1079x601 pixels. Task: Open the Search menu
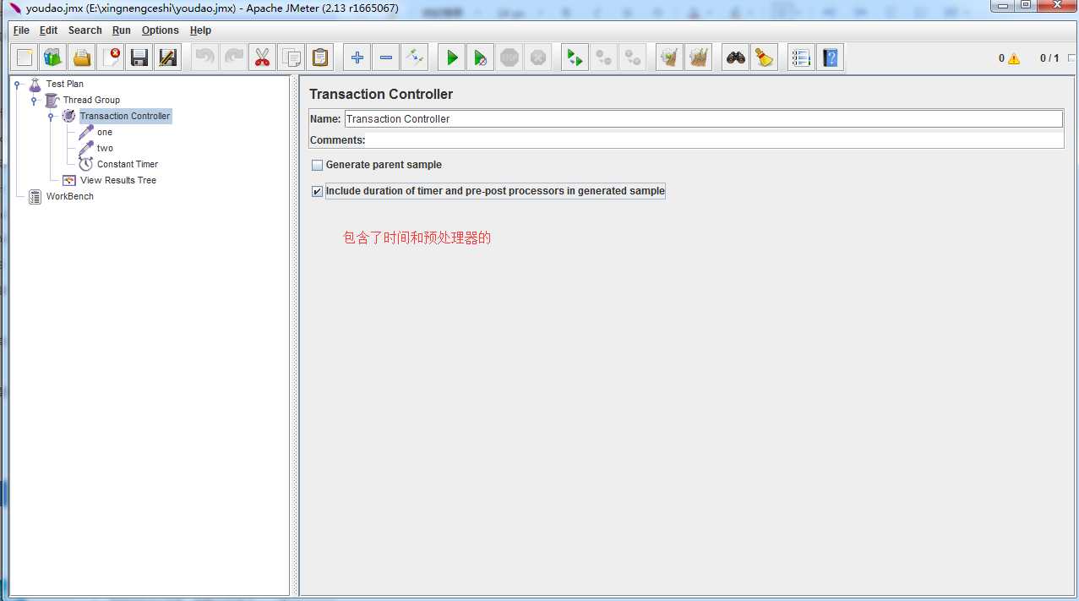[85, 30]
